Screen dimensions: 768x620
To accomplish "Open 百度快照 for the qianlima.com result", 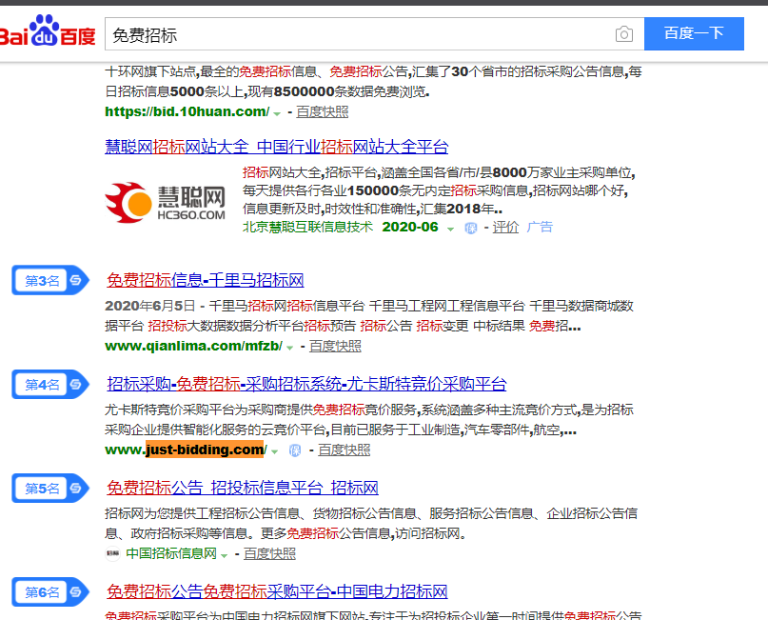I will tap(336, 346).
